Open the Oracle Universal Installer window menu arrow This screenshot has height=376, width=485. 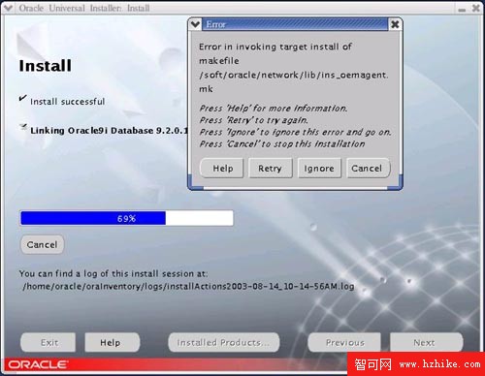[x=8, y=8]
